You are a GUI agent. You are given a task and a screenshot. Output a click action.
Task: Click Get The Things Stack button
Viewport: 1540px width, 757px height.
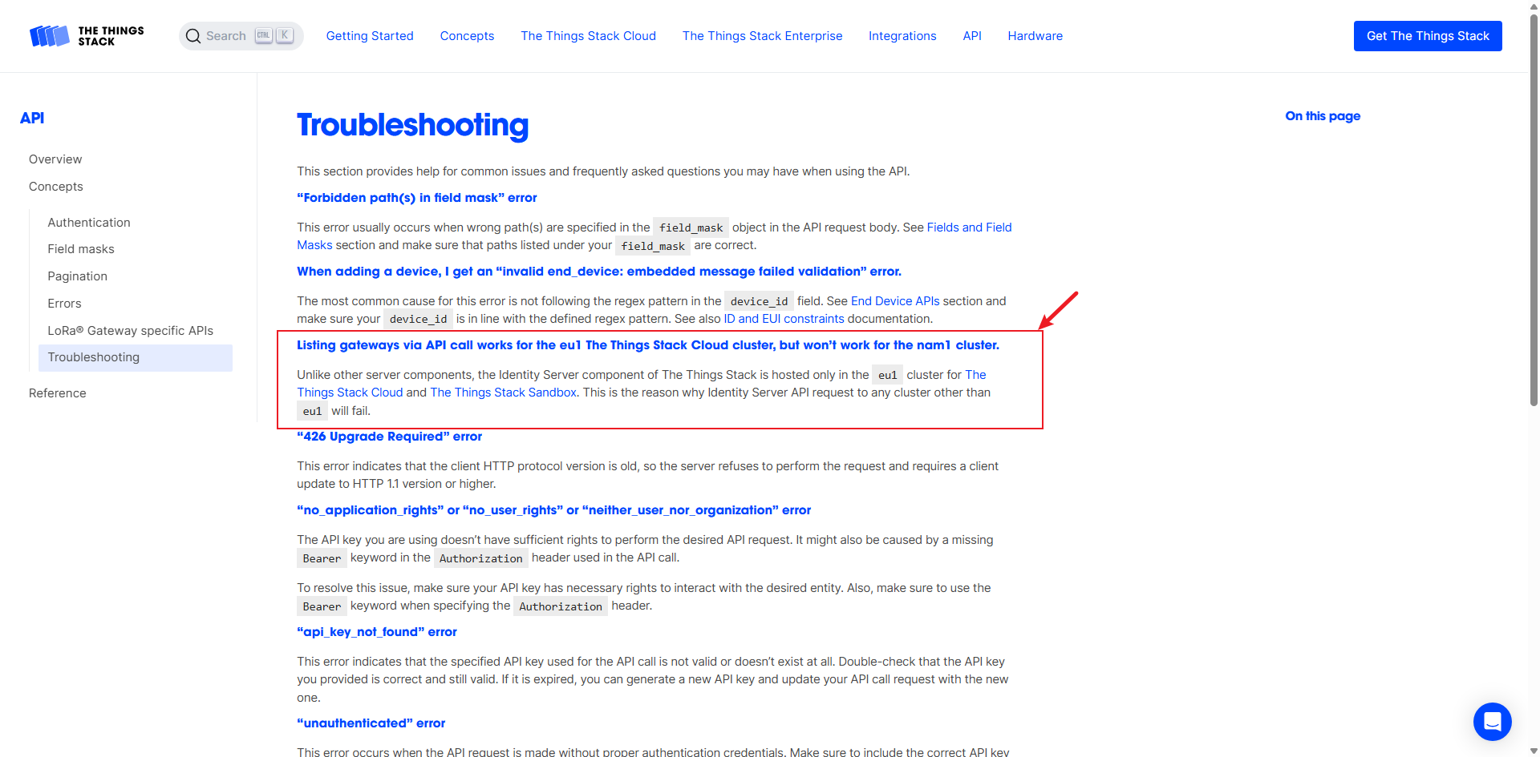[x=1428, y=36]
